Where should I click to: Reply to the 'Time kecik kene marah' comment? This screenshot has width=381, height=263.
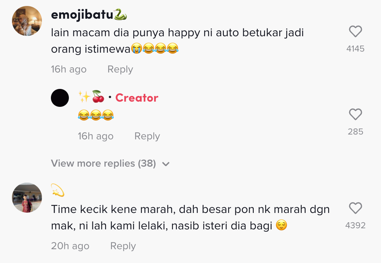[123, 246]
